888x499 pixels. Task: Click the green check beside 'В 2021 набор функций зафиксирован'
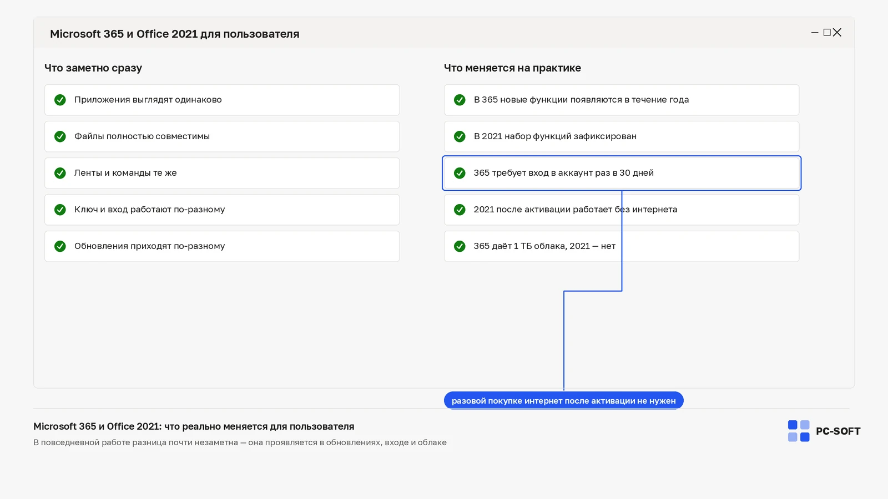pyautogui.click(x=460, y=136)
